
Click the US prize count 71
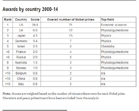tap(71, 25)
